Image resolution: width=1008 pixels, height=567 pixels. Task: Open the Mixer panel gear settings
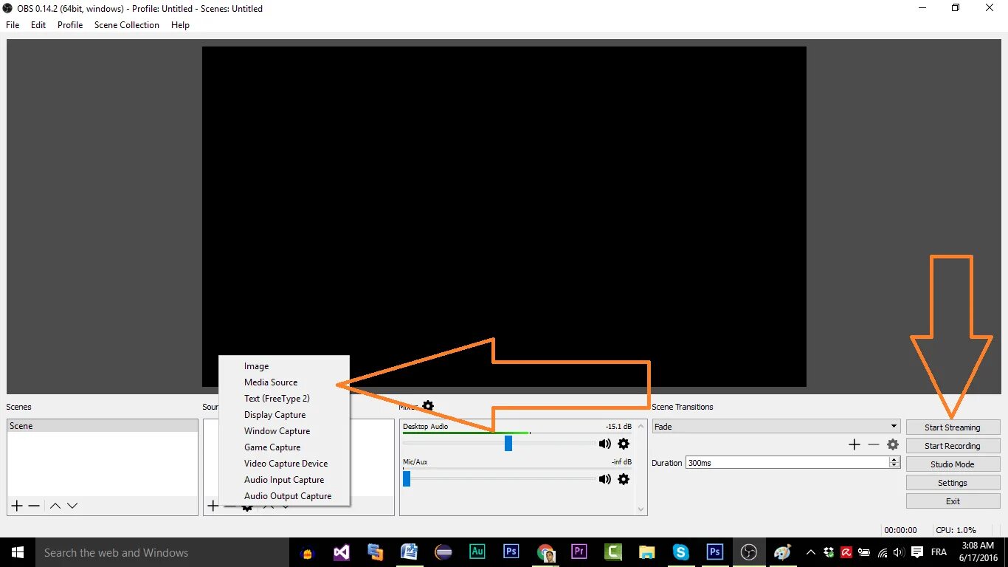428,405
